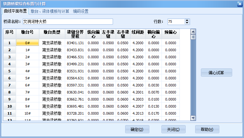This screenshot has height=138, width=244.
Task: Switch to 墩台、梁体模板与计算 tab
Action: [x=50, y=11]
